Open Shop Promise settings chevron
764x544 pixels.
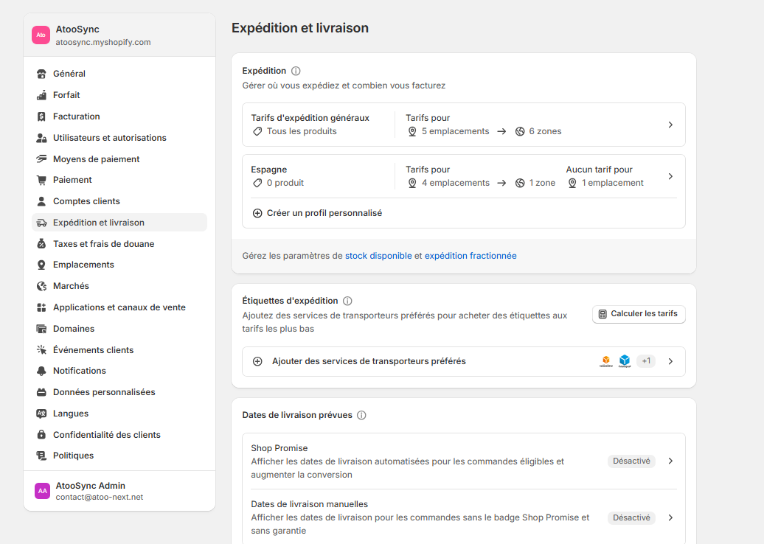670,461
